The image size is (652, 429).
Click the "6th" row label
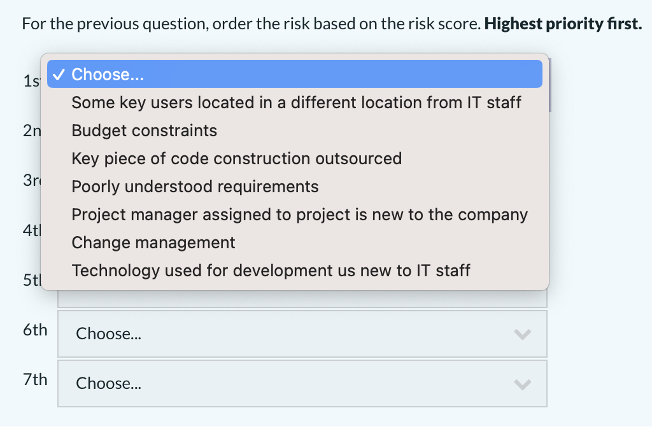[x=35, y=330]
